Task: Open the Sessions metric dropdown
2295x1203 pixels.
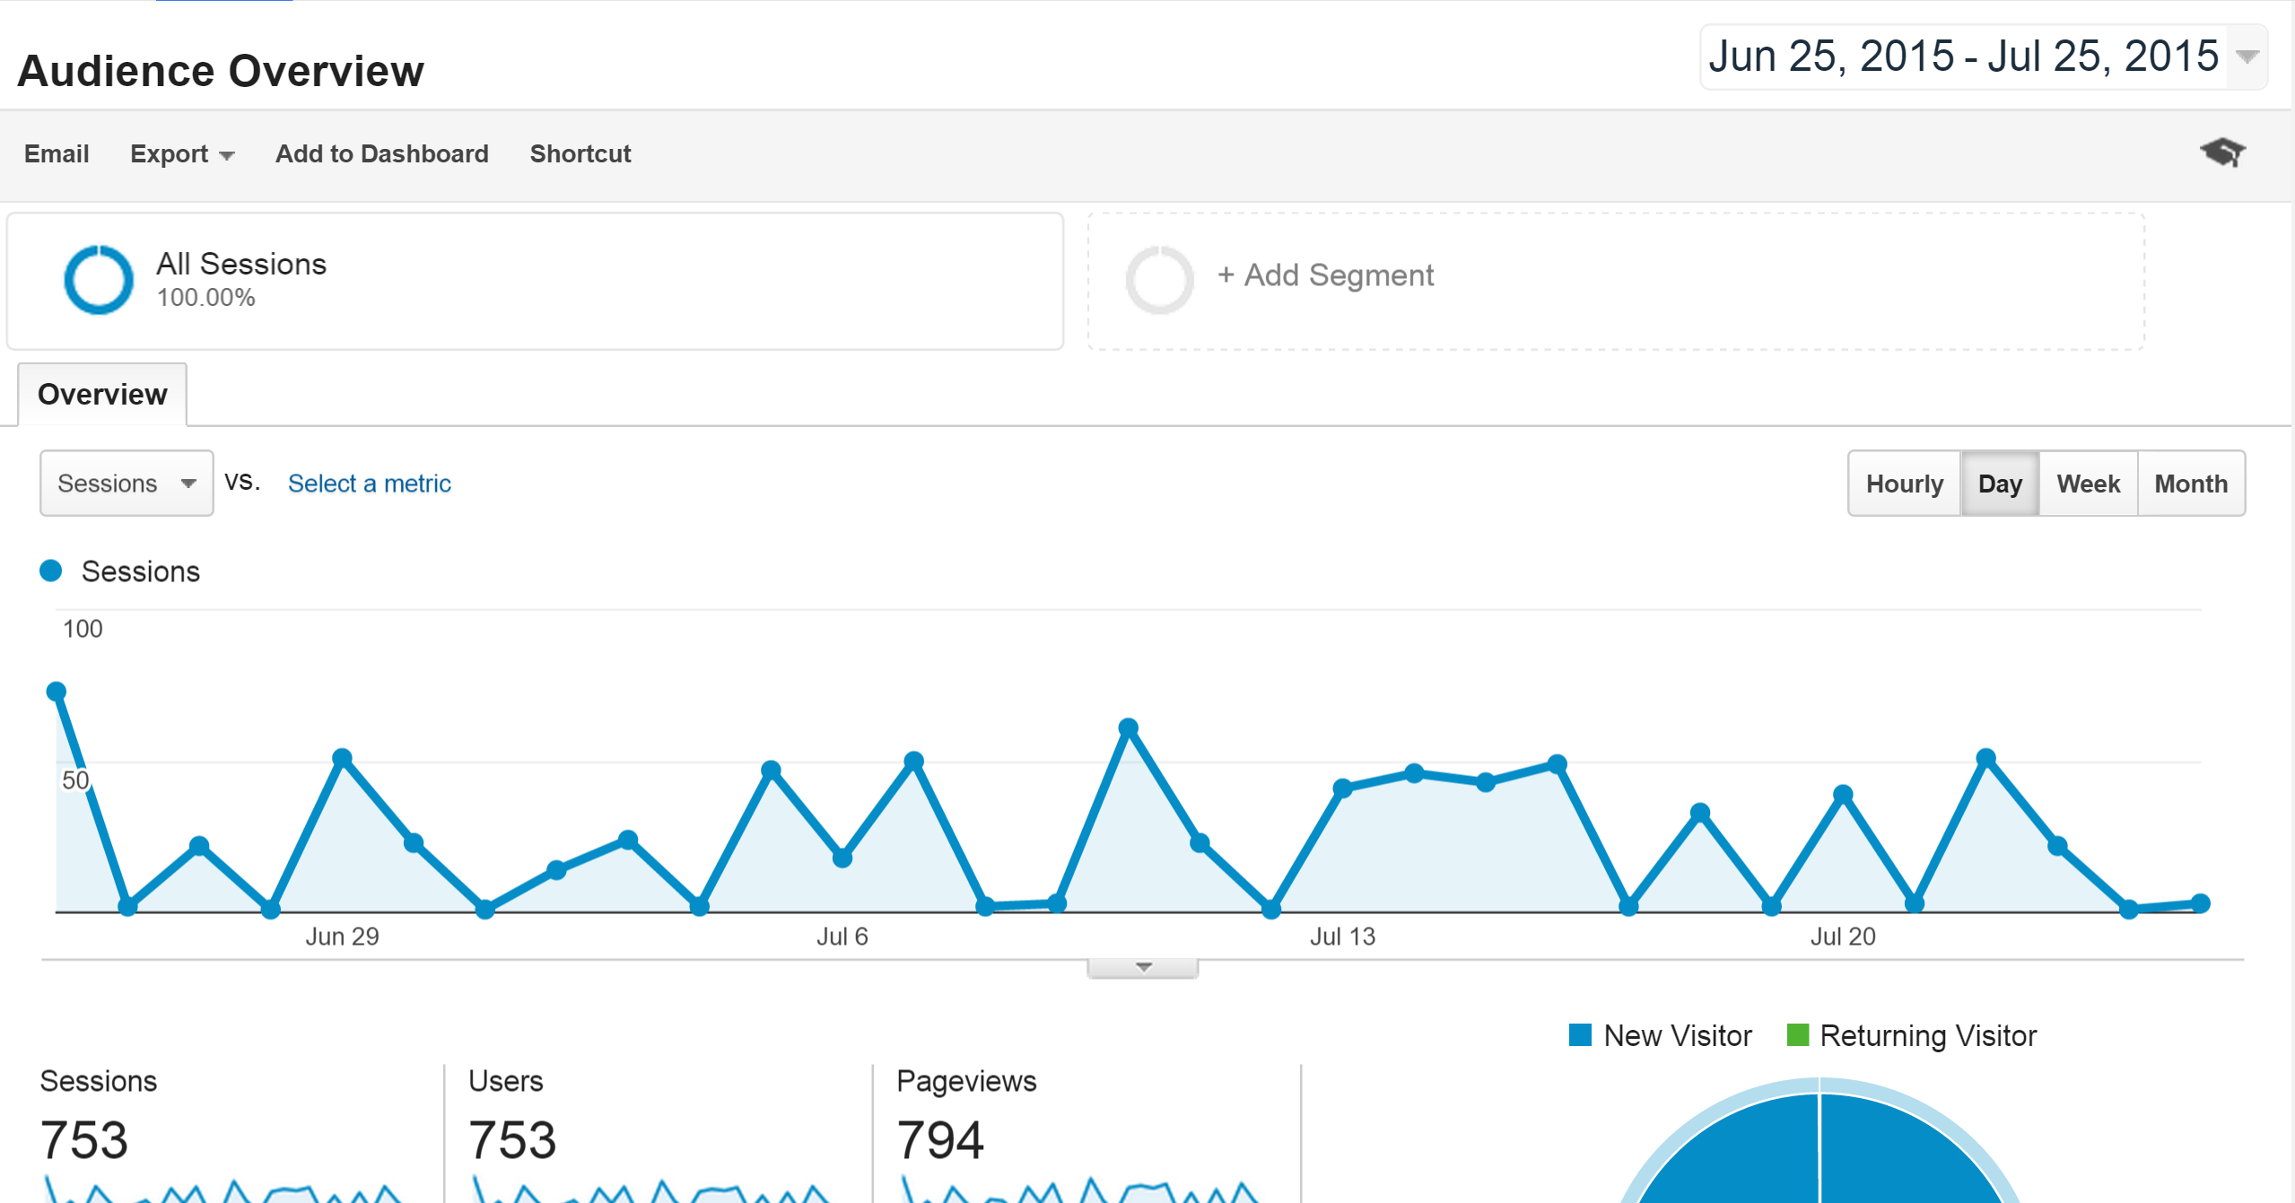Action: [127, 484]
